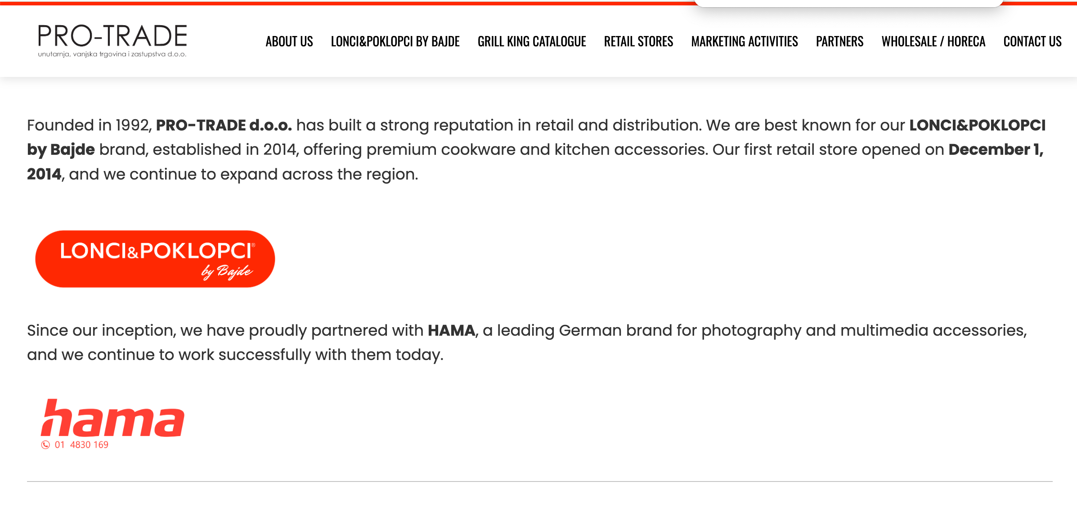Select Marketing Activities in the navigation
Screen dimensions: 1077x513
[x=745, y=41]
